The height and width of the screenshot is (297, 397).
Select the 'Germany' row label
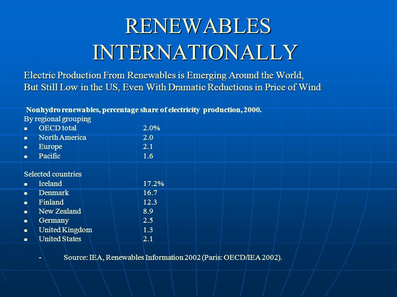(54, 220)
